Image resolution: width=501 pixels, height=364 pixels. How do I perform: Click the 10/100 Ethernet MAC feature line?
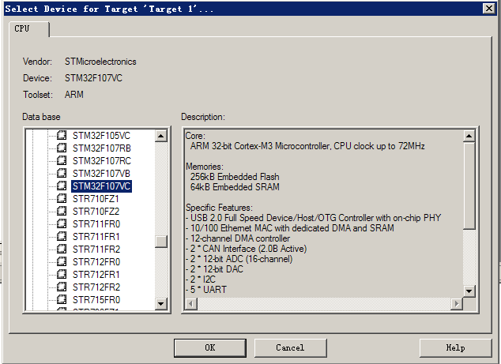(290, 228)
